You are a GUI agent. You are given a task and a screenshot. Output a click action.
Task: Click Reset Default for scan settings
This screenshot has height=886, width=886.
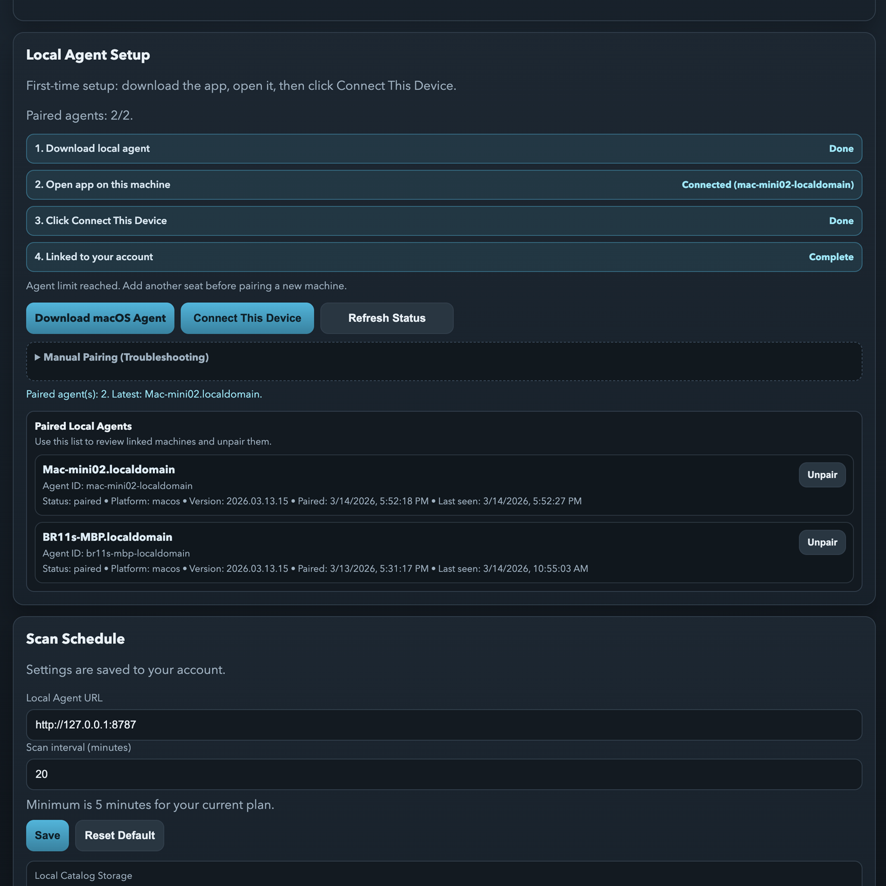[119, 835]
